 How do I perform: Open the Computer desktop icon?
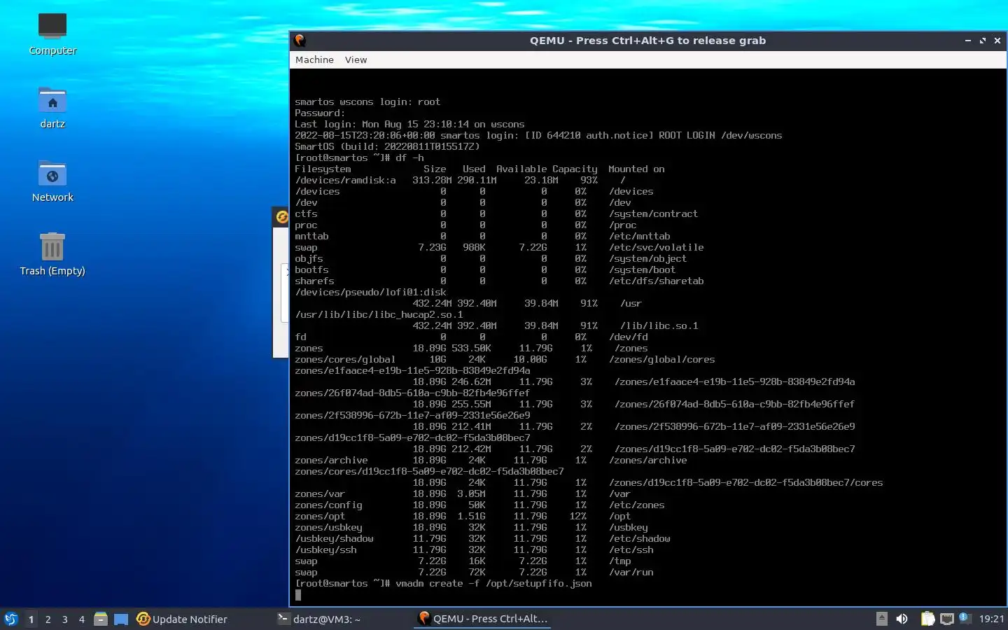click(52, 34)
